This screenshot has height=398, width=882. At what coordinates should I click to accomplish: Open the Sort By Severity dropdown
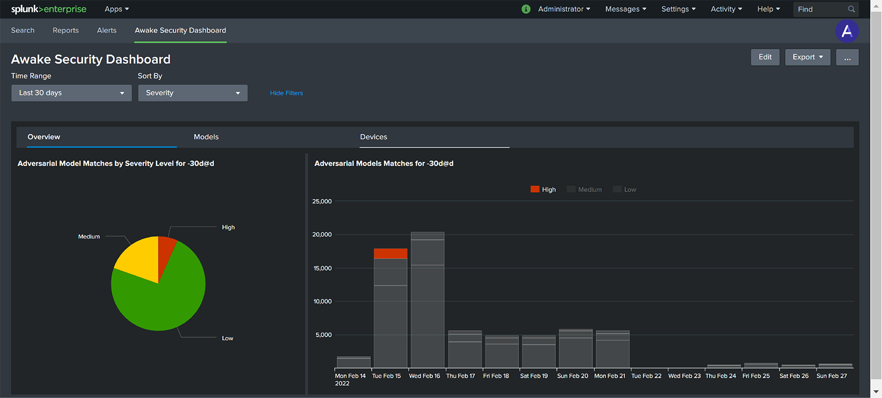click(193, 93)
